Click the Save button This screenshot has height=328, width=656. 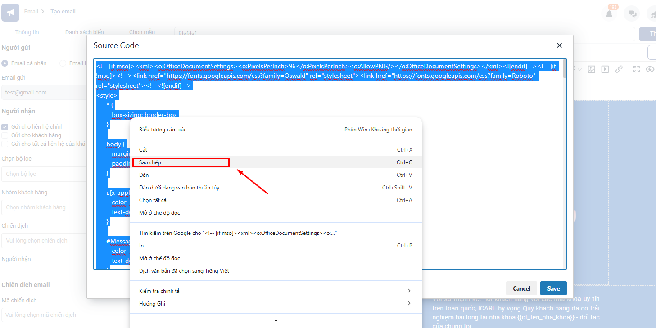pyautogui.click(x=553, y=288)
